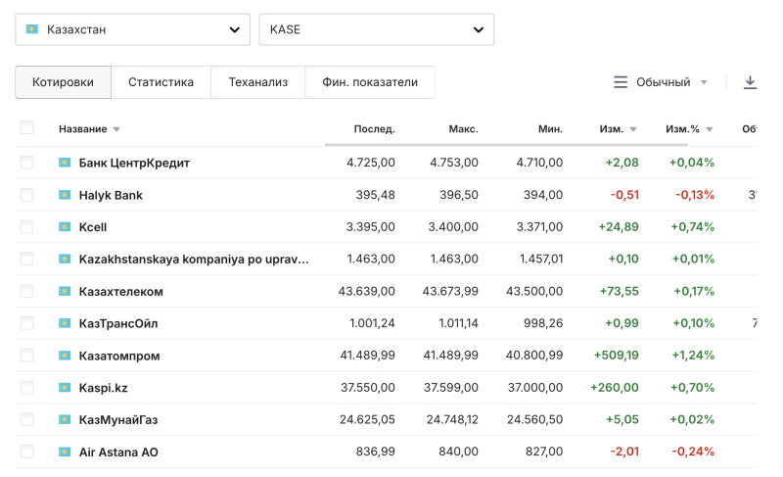Select the Казатомпром row checkbox
The width and height of the screenshot is (783, 477).
(x=26, y=356)
